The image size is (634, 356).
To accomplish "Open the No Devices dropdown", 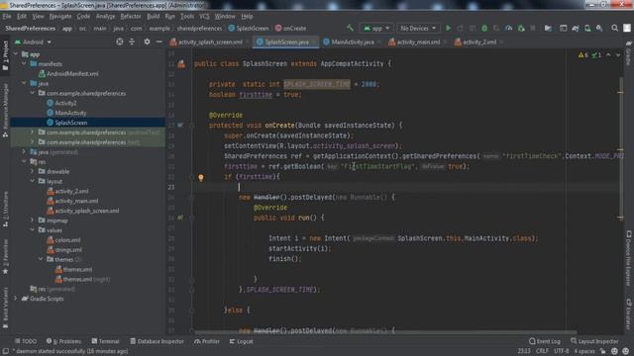I will (418, 28).
